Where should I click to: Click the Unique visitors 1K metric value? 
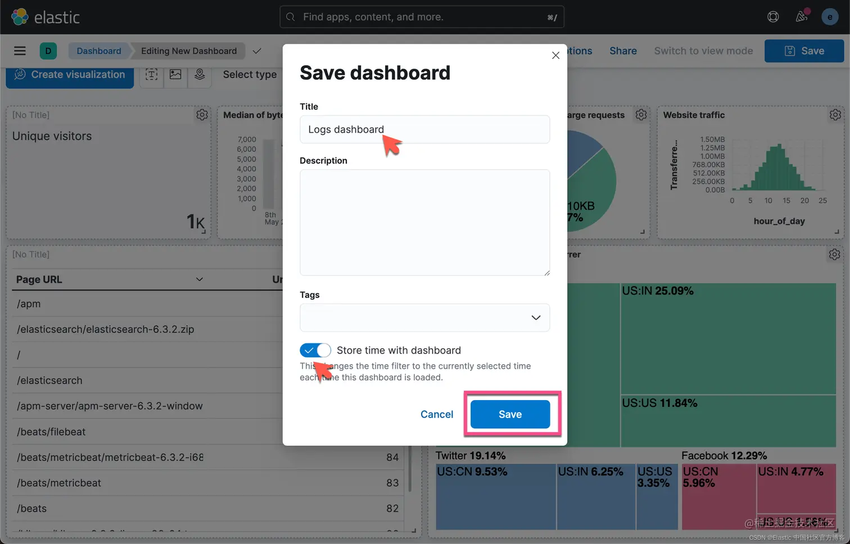coord(196,222)
